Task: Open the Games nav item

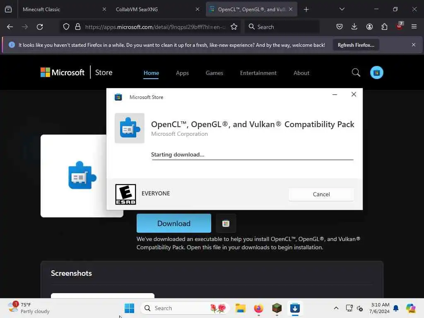Action: point(214,73)
